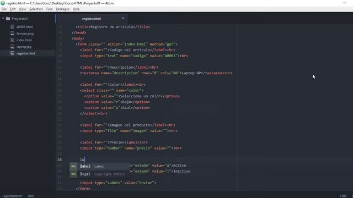Click the CRLF line ending selector
353x198 pixels.
343,196
